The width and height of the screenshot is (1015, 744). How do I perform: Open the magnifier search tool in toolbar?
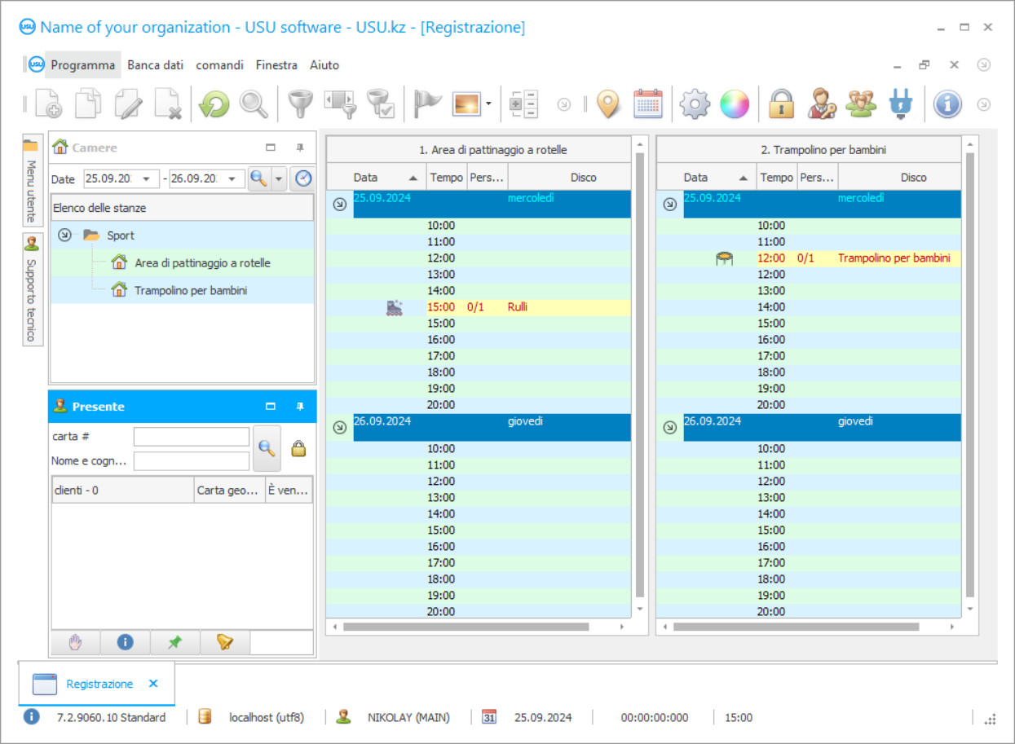[x=254, y=104]
